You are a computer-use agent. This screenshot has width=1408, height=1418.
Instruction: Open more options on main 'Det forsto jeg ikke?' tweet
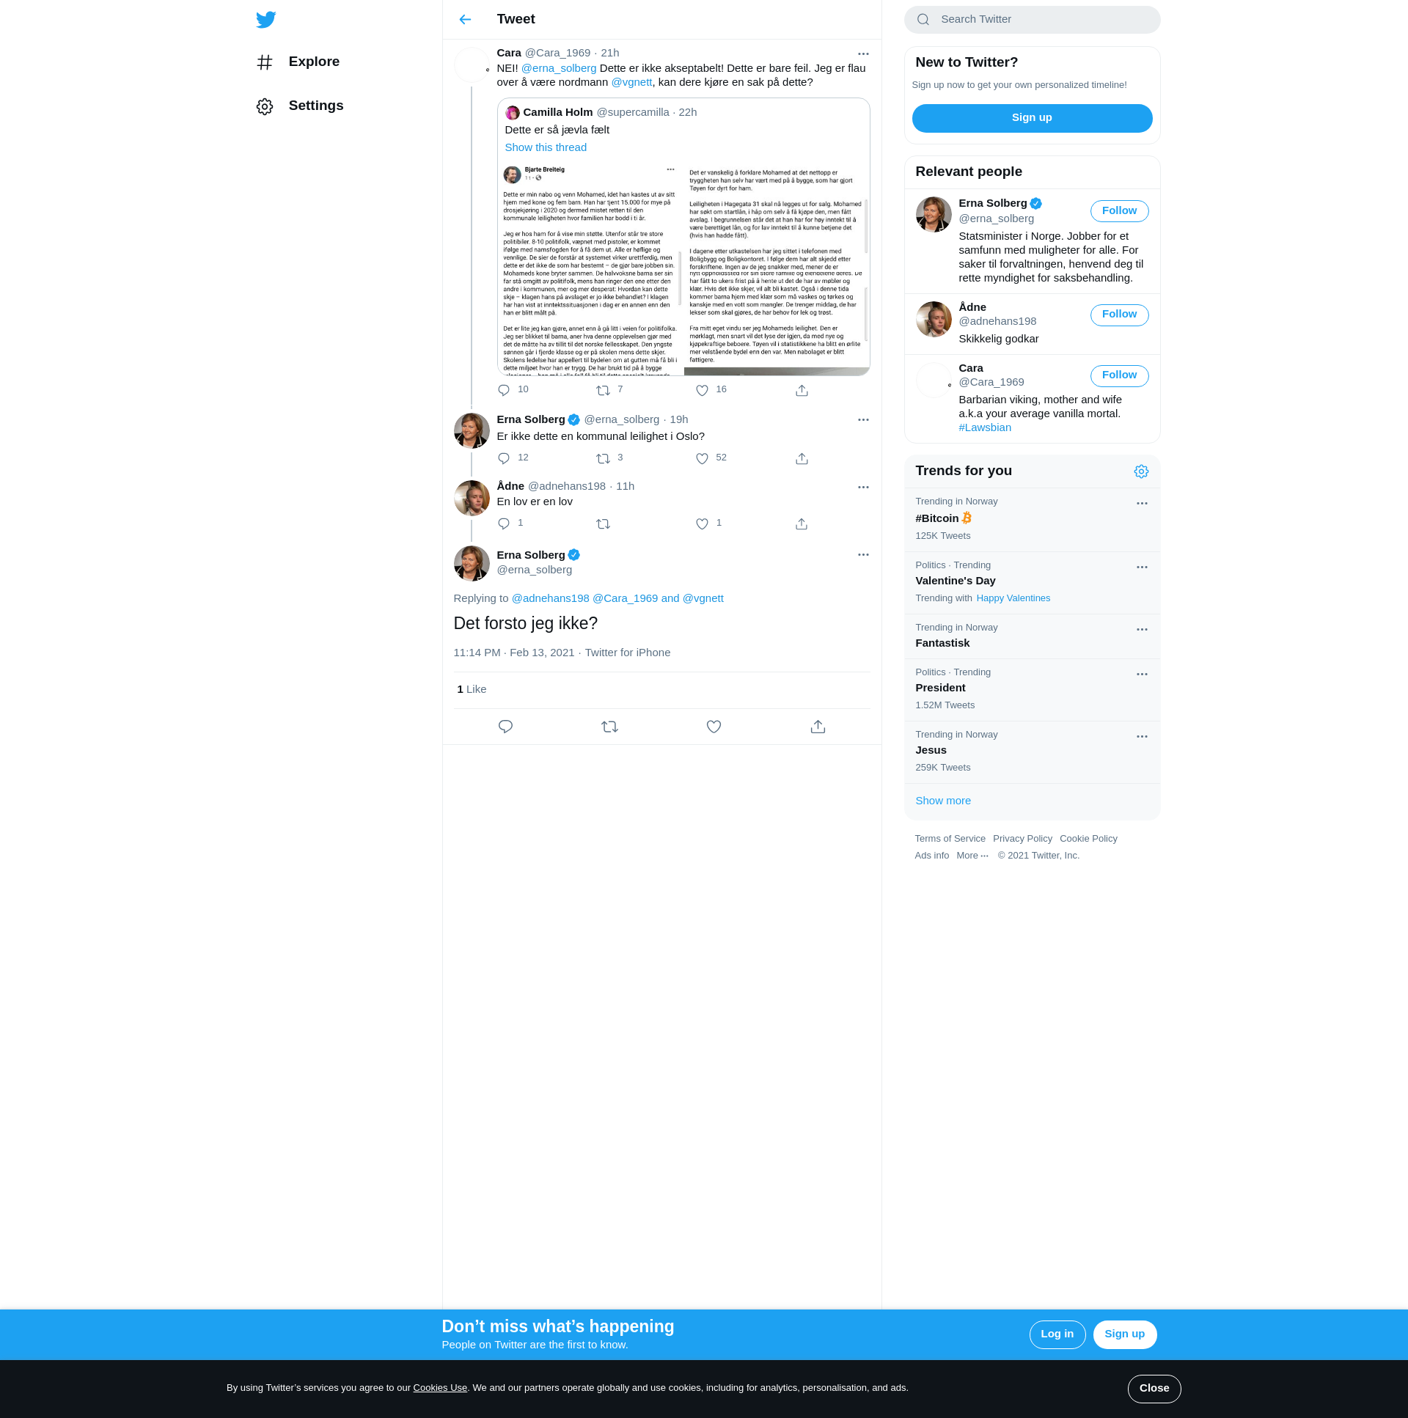click(x=862, y=555)
